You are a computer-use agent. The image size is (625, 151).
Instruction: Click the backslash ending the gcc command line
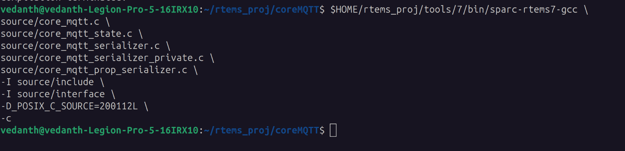(x=586, y=10)
